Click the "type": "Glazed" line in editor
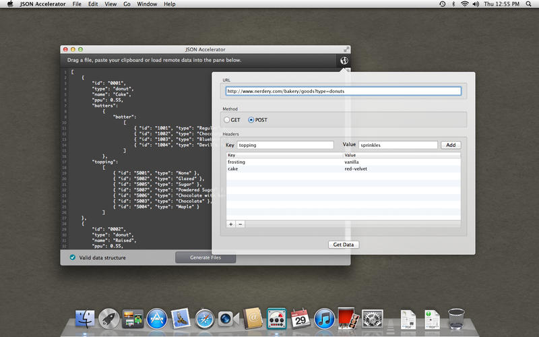The width and height of the screenshot is (539, 337). click(159, 179)
